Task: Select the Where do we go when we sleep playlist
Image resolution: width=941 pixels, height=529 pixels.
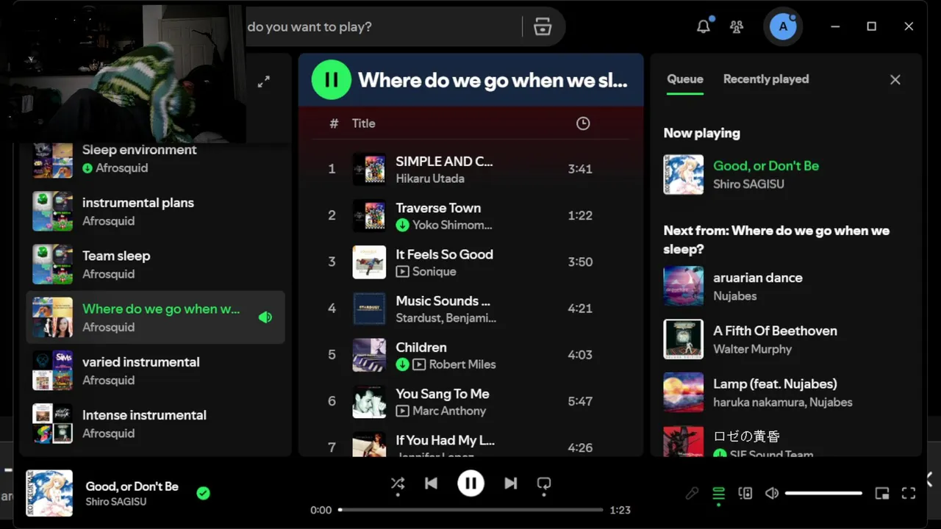Action: (155, 317)
